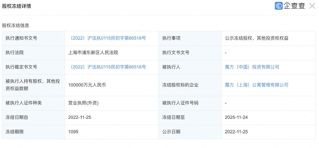The image size is (319, 148).
Task: Open the 执行裁定书文号 case number link
Action: (x=107, y=67)
